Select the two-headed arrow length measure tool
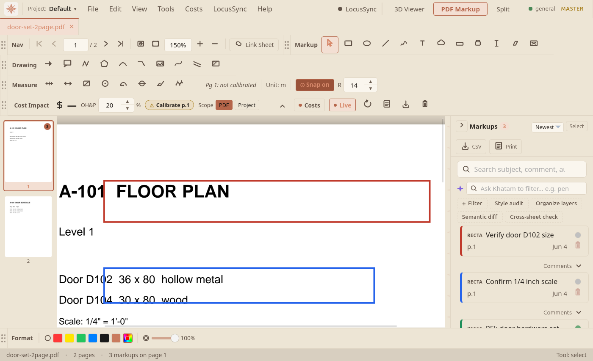The image size is (593, 361). 68,84
